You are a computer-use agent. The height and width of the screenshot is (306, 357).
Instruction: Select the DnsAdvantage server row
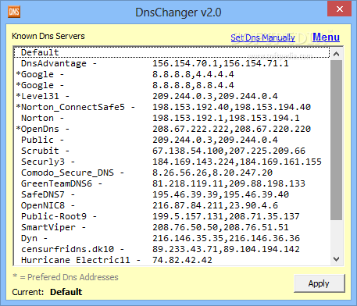click(x=172, y=63)
